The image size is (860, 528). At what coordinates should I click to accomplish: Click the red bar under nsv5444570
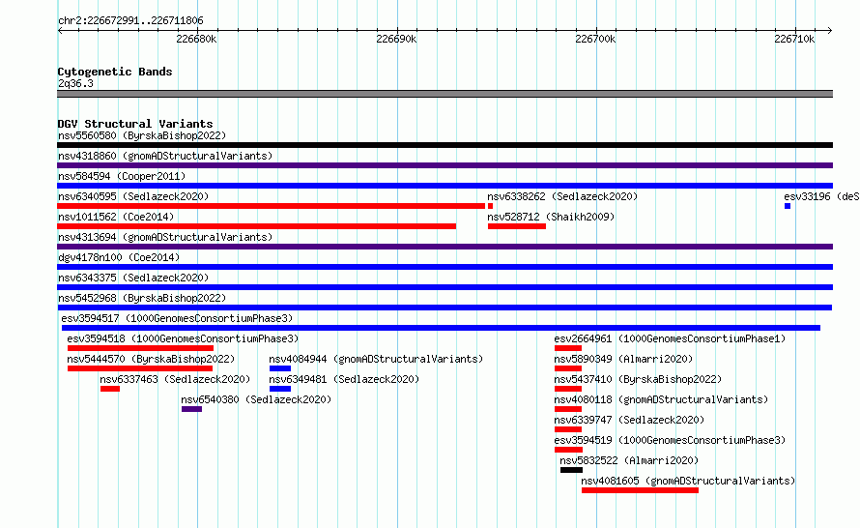point(140,368)
